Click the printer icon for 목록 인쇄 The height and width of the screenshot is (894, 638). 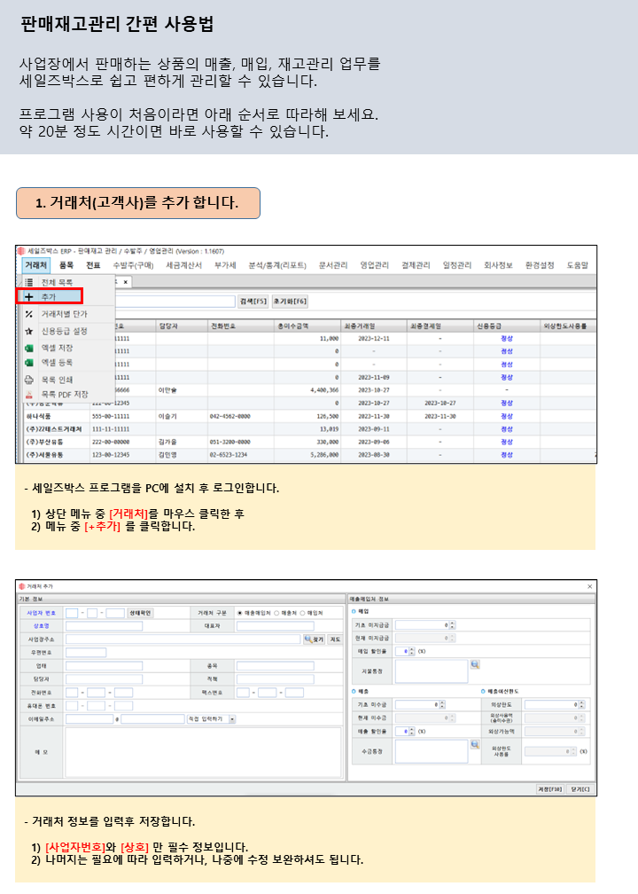pyautogui.click(x=29, y=380)
